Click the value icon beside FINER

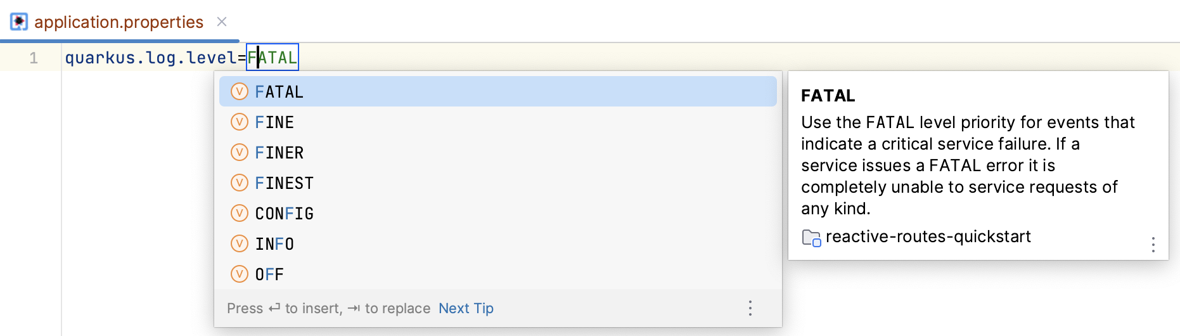coord(240,152)
